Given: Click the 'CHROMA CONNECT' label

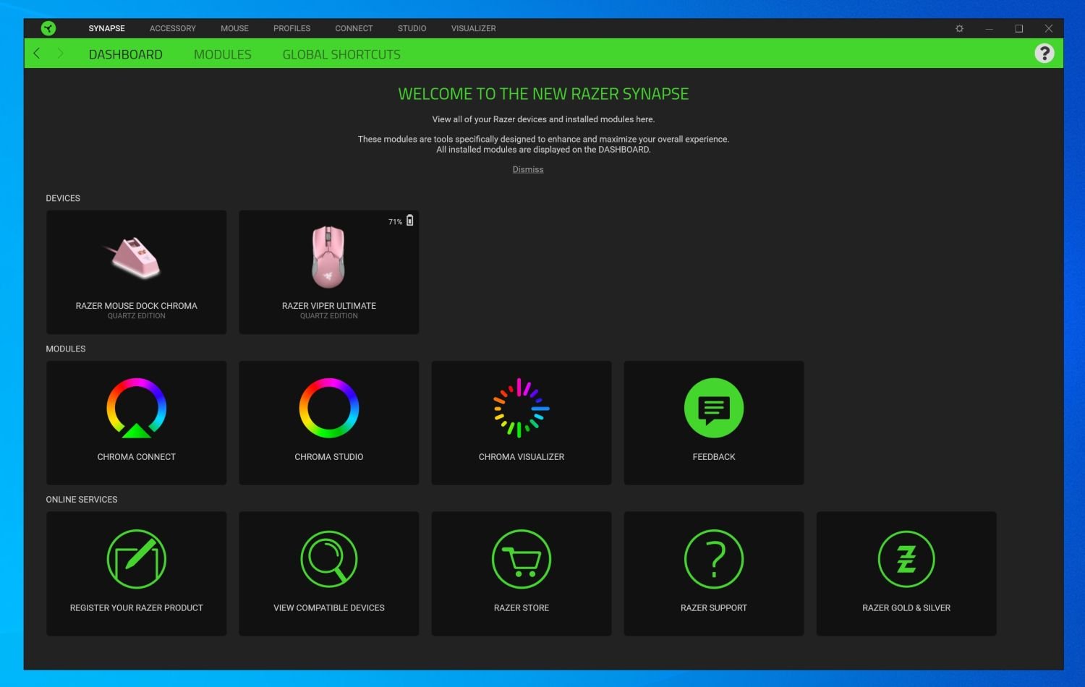Looking at the screenshot, I should [x=137, y=457].
